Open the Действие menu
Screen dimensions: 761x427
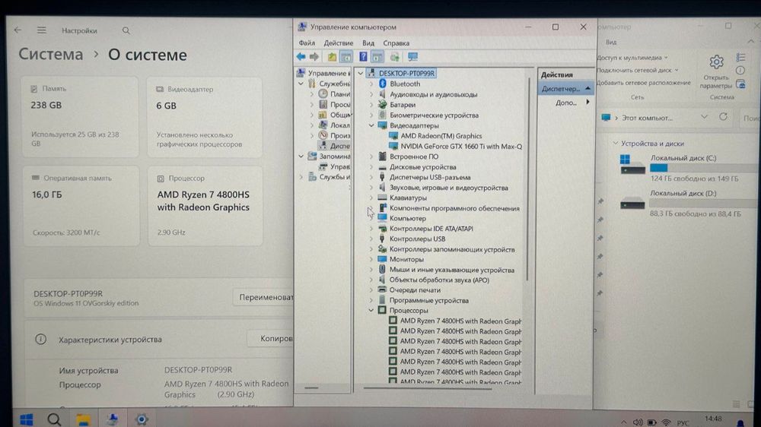[x=339, y=43]
